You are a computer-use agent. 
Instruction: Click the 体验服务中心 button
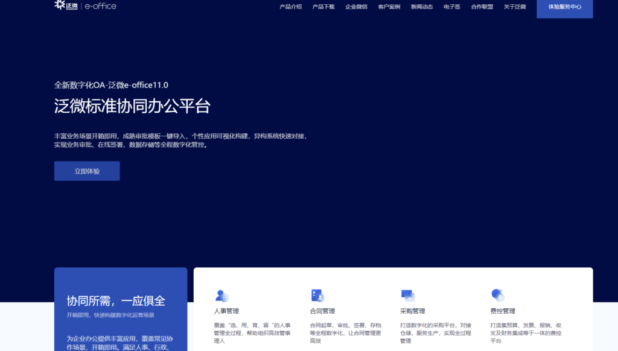click(x=564, y=9)
